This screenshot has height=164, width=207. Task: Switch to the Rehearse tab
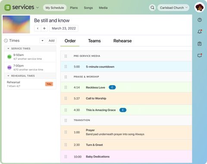click(122, 41)
